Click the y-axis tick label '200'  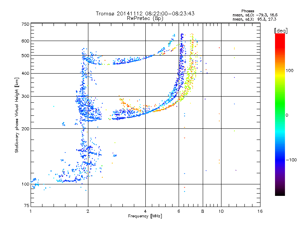[x=26, y=129]
